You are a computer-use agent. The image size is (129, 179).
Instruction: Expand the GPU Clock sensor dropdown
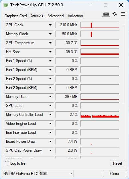click(x=50, y=25)
